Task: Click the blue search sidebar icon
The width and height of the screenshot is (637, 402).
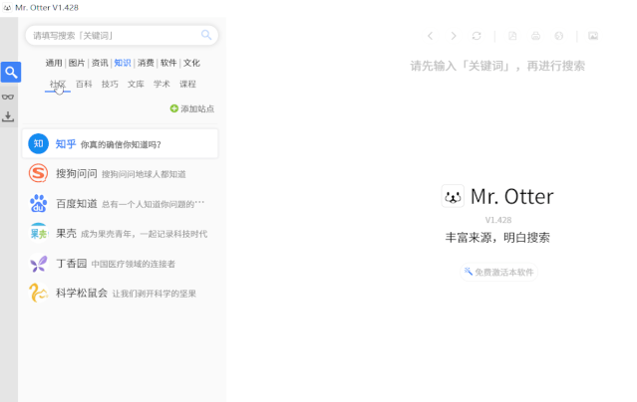Action: tap(11, 73)
